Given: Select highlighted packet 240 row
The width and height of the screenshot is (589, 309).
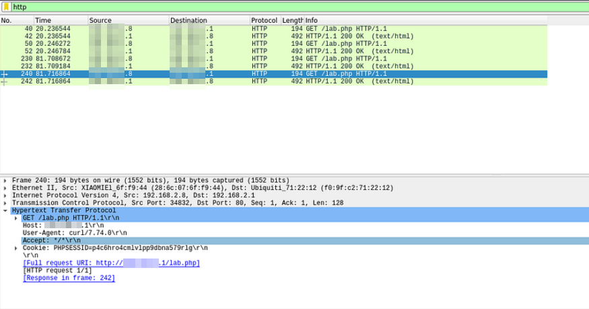Looking at the screenshot, I should pyautogui.click(x=273, y=74).
